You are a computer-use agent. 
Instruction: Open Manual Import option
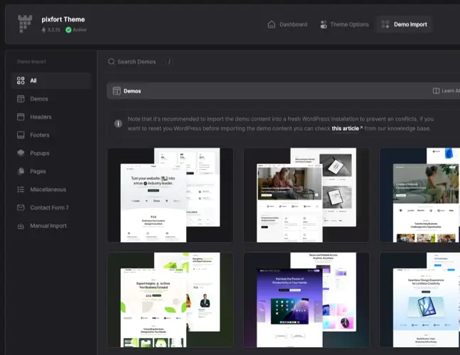pyautogui.click(x=48, y=226)
